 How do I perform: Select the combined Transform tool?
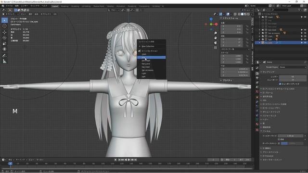pyautogui.click(x=4, y=49)
